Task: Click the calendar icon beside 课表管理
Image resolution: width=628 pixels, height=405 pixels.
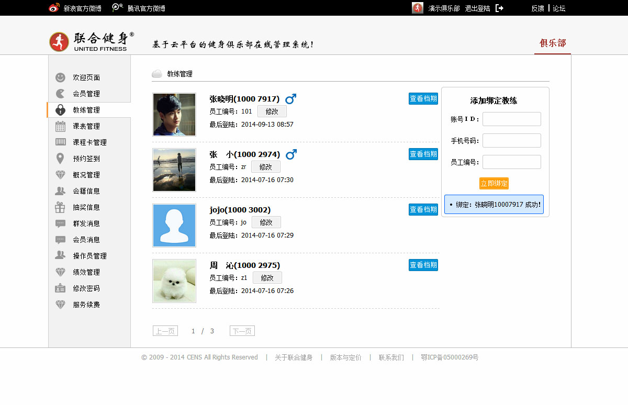Action: click(x=61, y=126)
